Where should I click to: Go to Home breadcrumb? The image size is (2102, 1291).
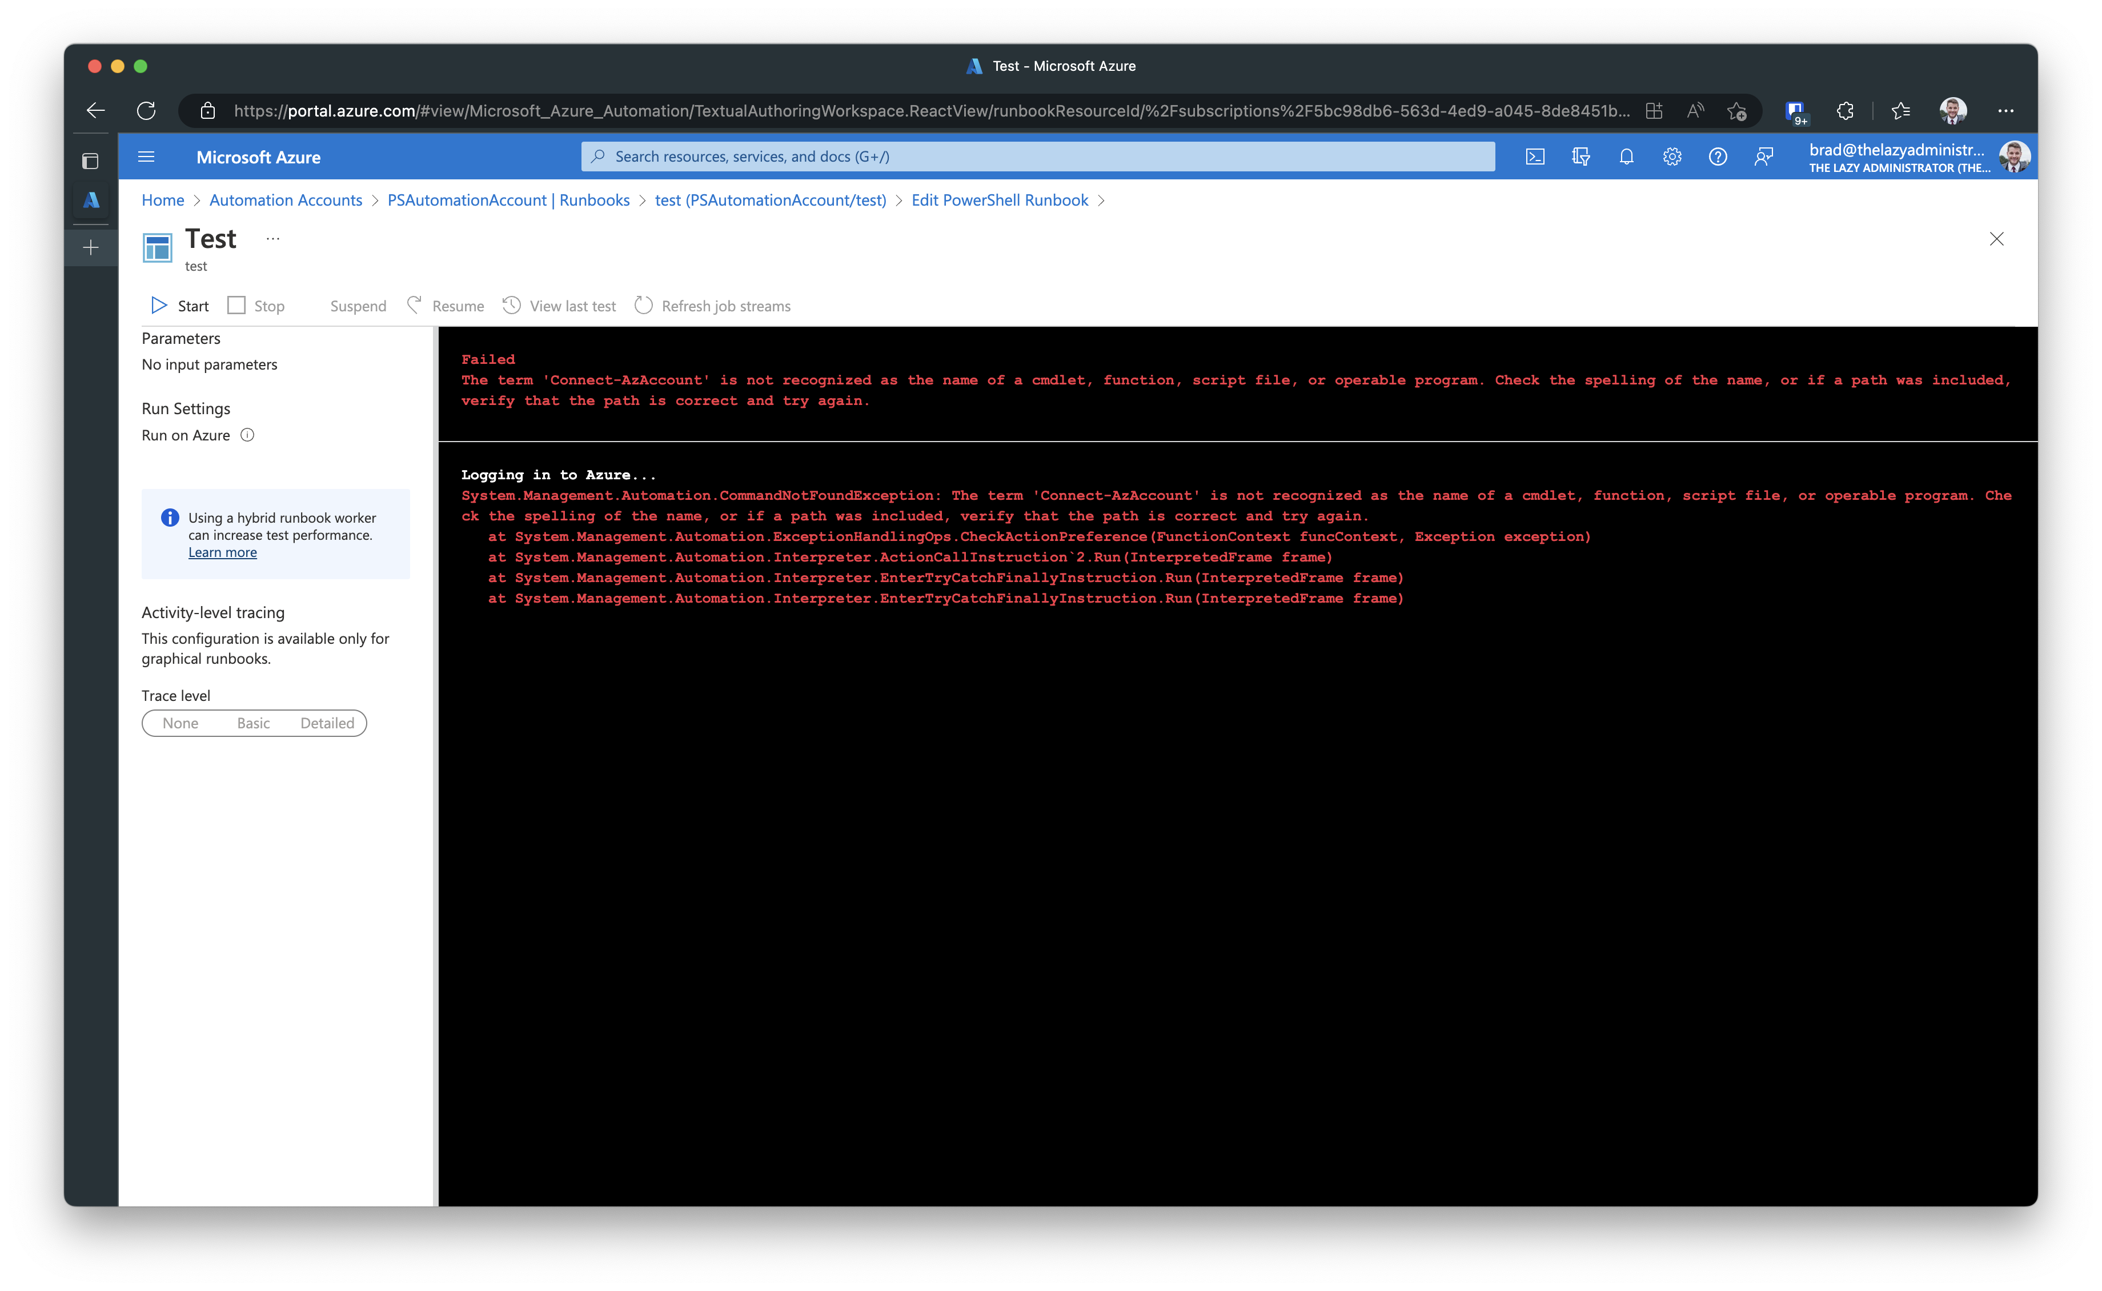[x=163, y=200]
